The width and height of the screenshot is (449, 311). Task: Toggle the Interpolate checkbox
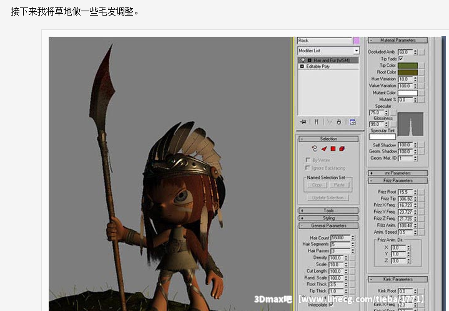tap(332, 305)
